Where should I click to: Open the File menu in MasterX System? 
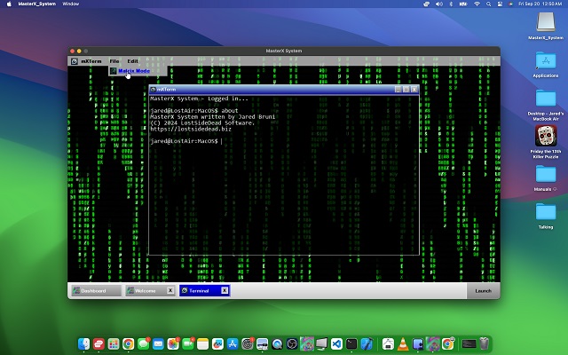[114, 61]
